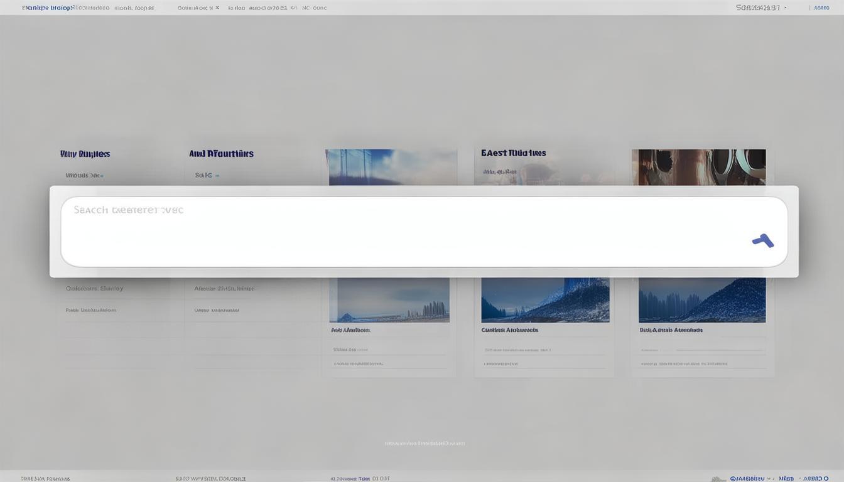Click the white caption text centered below the cards
Image resolution: width=844 pixels, height=482 pixels.
point(425,444)
